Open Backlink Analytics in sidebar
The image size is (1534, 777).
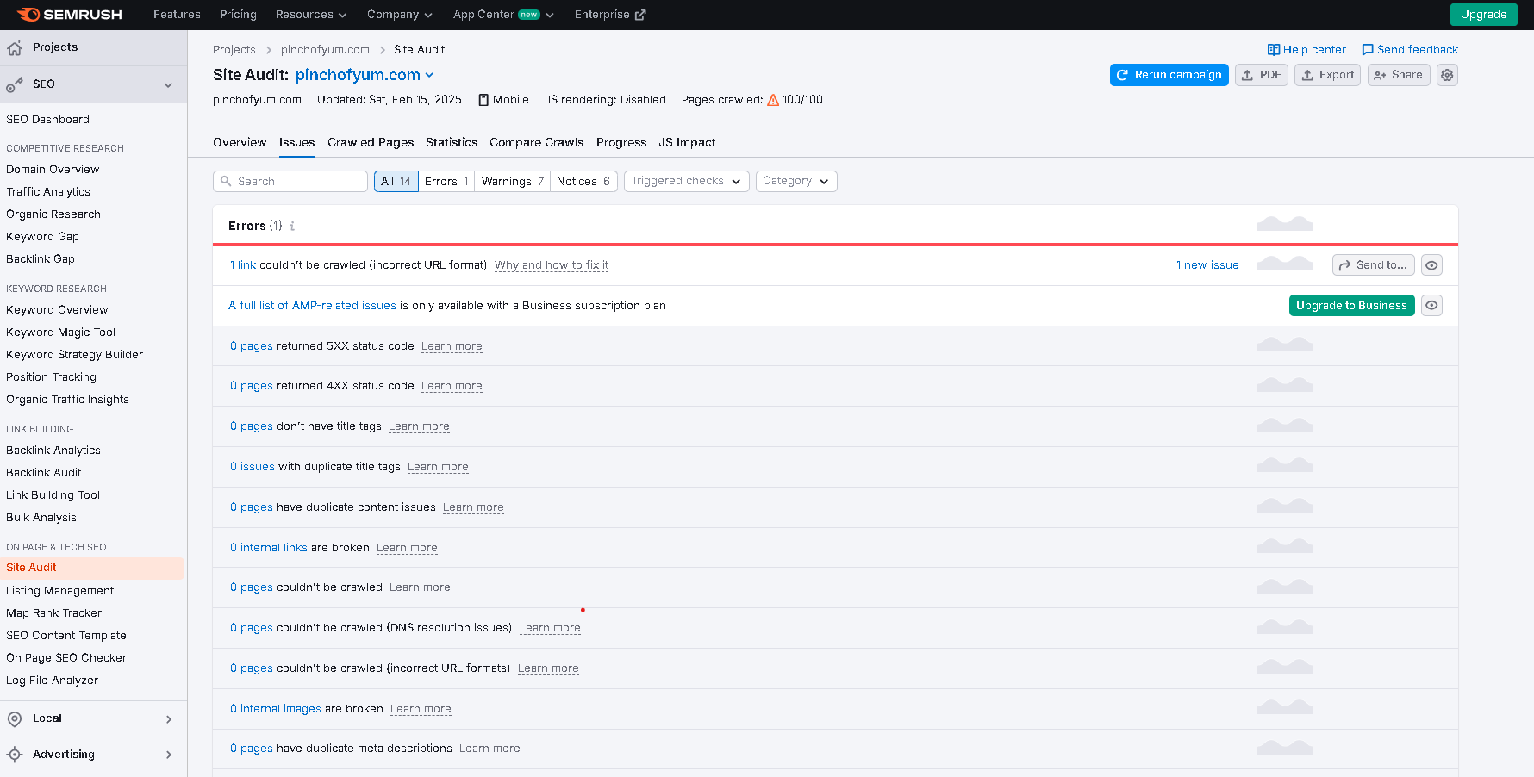(x=53, y=451)
